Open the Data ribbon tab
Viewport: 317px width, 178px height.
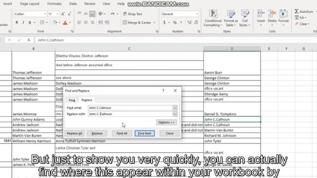73,3
